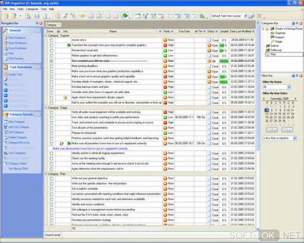304x243 pixels.
Task: Check the 'moves one o' task done box
Action: click(51, 40)
